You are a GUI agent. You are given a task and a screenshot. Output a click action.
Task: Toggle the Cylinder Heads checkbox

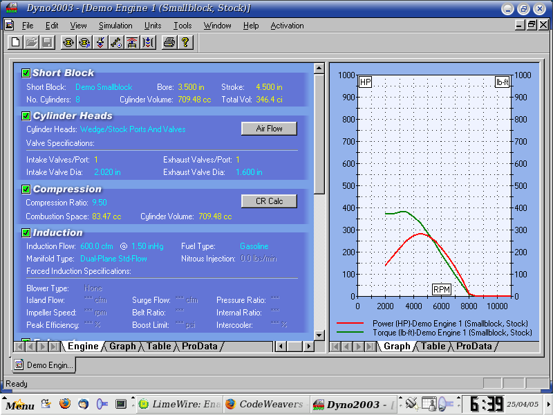click(26, 116)
